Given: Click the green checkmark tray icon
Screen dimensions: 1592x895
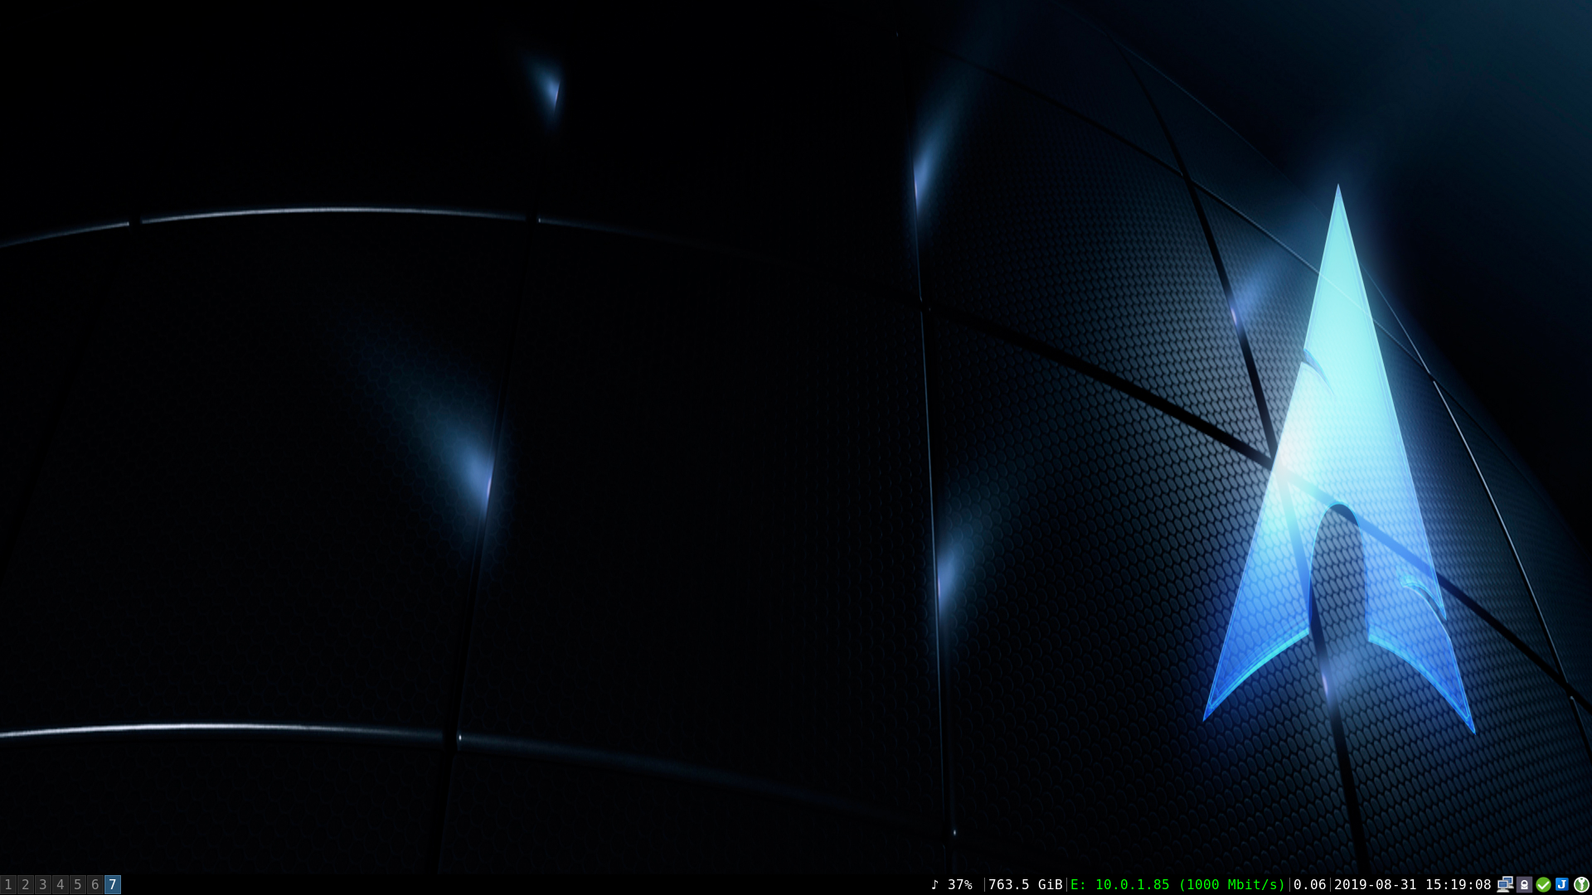Looking at the screenshot, I should coord(1543,884).
